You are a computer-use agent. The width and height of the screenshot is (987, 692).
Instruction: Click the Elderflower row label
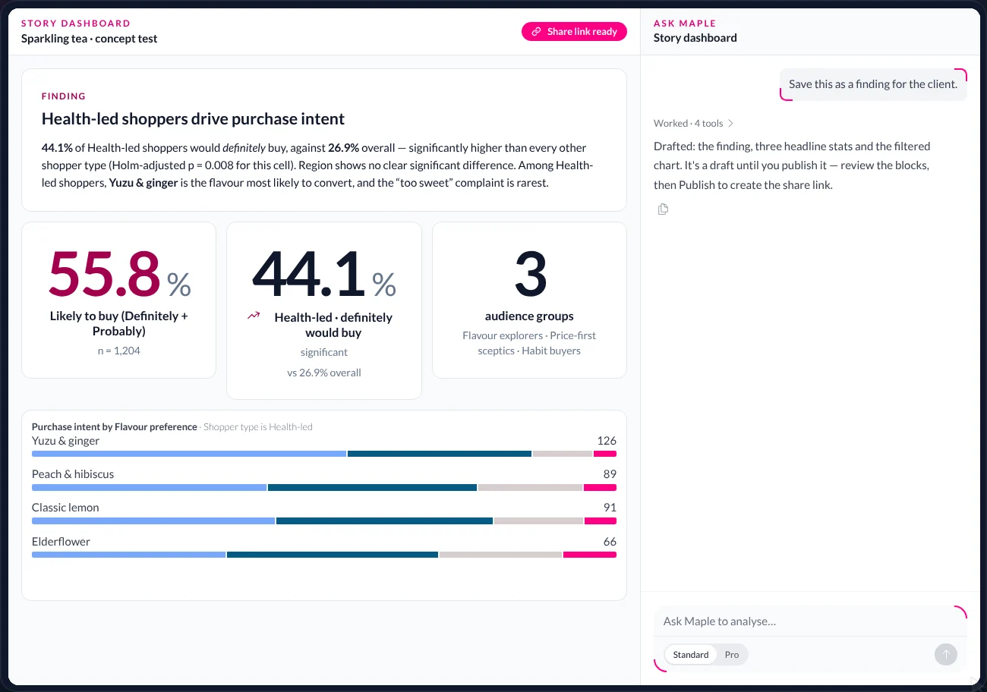(x=61, y=542)
